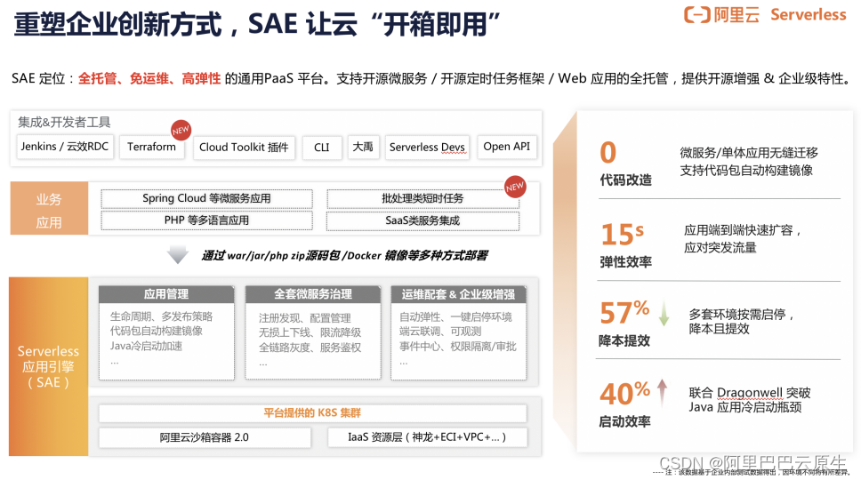
Task: Click the line 无损上下线、限流降级
Action: (x=310, y=332)
